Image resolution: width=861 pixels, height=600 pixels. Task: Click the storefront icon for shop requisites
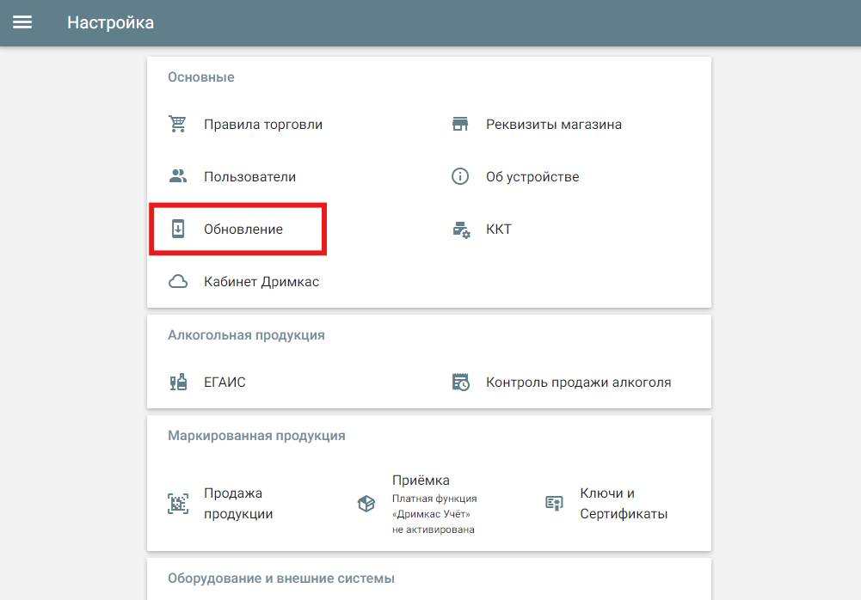tap(460, 124)
